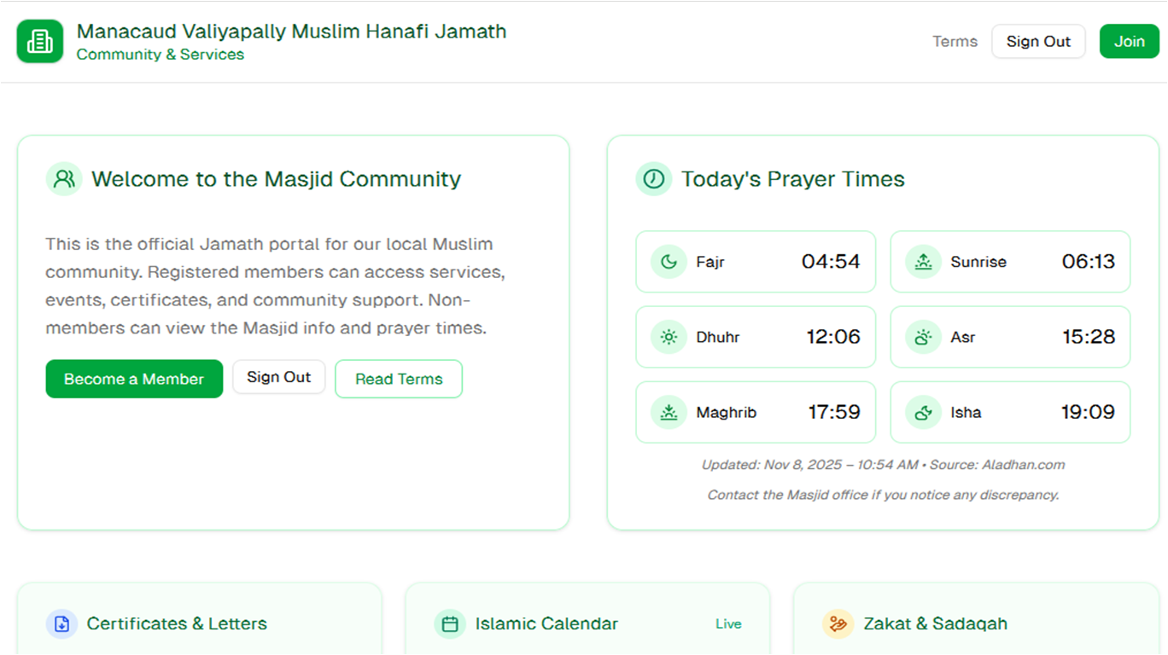The height and width of the screenshot is (655, 1168).
Task: Select the Maghrib sunset icon
Action: click(x=670, y=412)
